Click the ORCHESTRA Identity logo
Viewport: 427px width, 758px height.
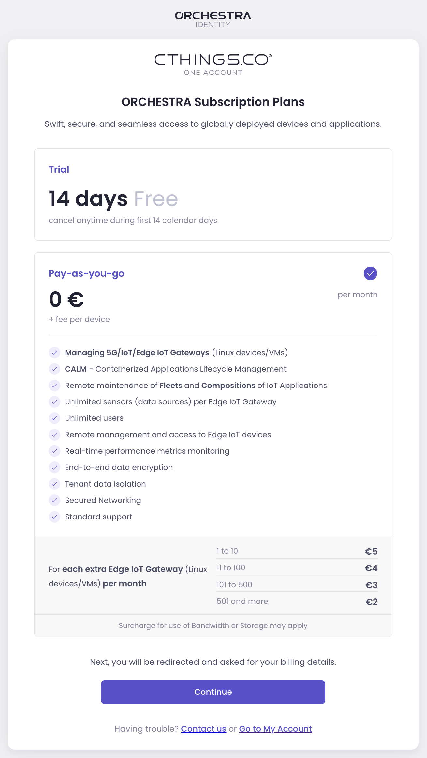[x=213, y=20]
